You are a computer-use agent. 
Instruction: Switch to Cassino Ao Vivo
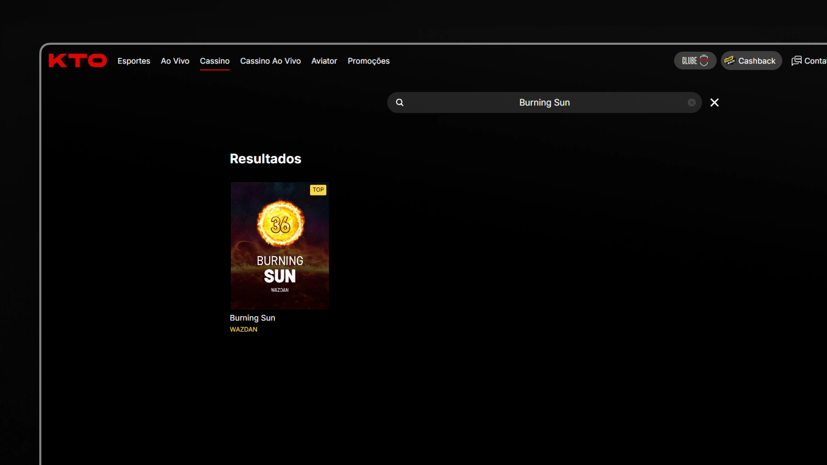pos(270,61)
